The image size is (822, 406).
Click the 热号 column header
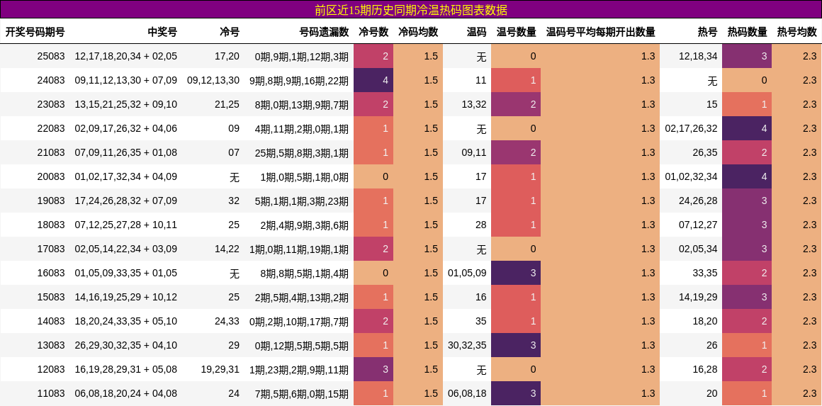pos(708,32)
